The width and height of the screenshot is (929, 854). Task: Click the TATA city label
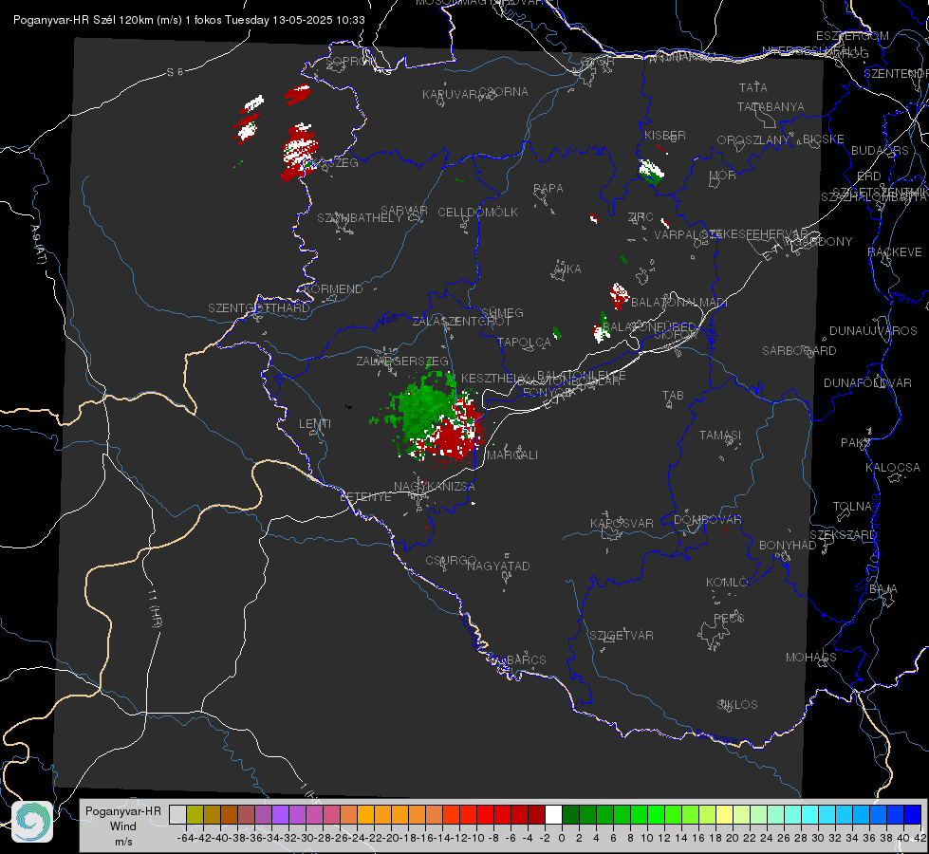tap(753, 87)
